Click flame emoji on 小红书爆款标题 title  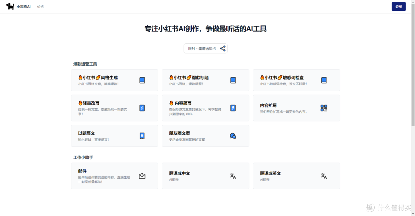171,78
